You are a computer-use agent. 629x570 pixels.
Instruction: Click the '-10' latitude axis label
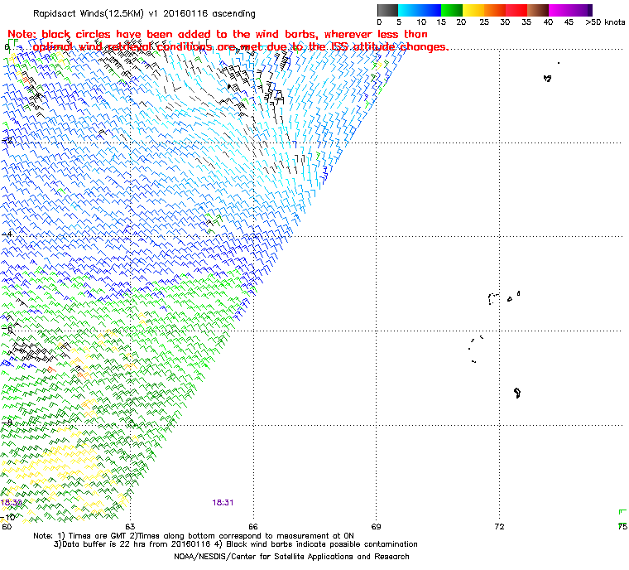7,517
